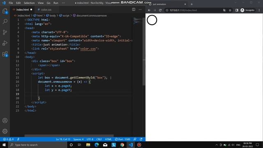
Task: Open the Search view in activity bar
Action: (5, 21)
